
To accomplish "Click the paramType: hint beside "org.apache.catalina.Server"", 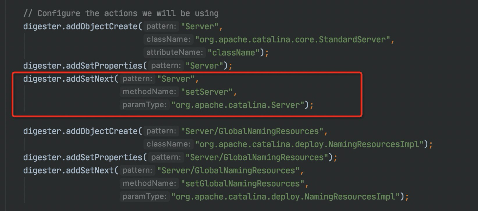I will coord(145,105).
